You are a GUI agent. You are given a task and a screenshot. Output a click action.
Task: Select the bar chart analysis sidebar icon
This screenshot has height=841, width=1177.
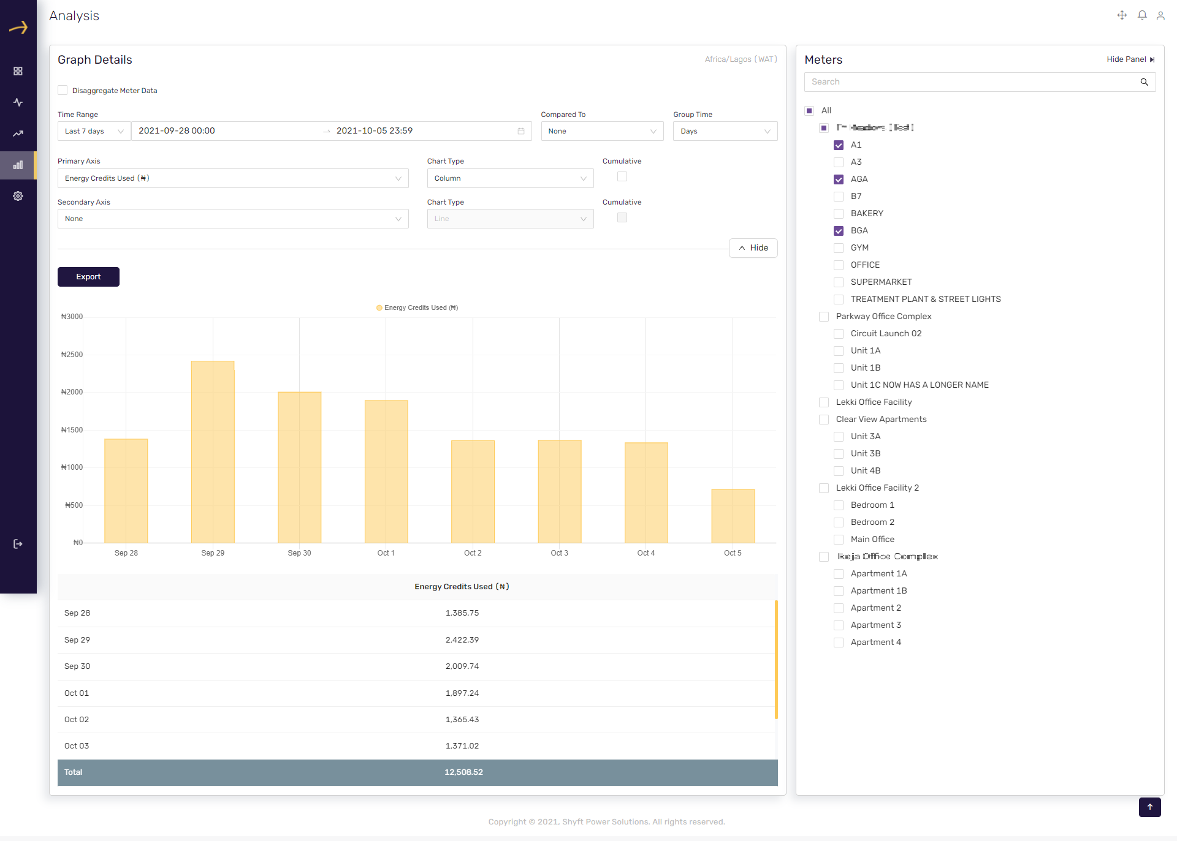pos(18,165)
